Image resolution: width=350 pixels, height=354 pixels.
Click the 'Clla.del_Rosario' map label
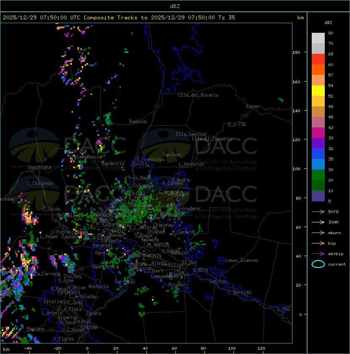[198, 95]
